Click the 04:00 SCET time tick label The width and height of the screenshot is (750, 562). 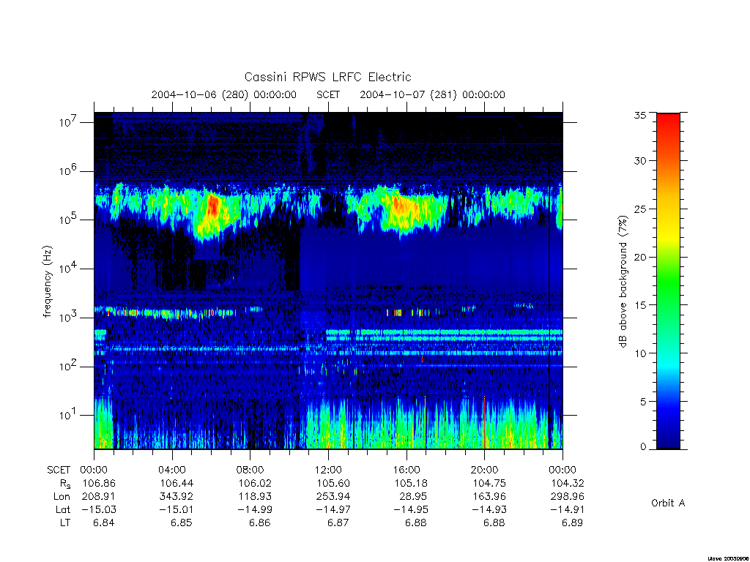(171, 470)
